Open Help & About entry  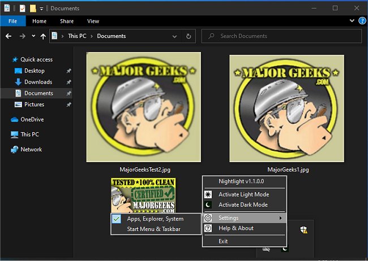pyautogui.click(x=236, y=228)
